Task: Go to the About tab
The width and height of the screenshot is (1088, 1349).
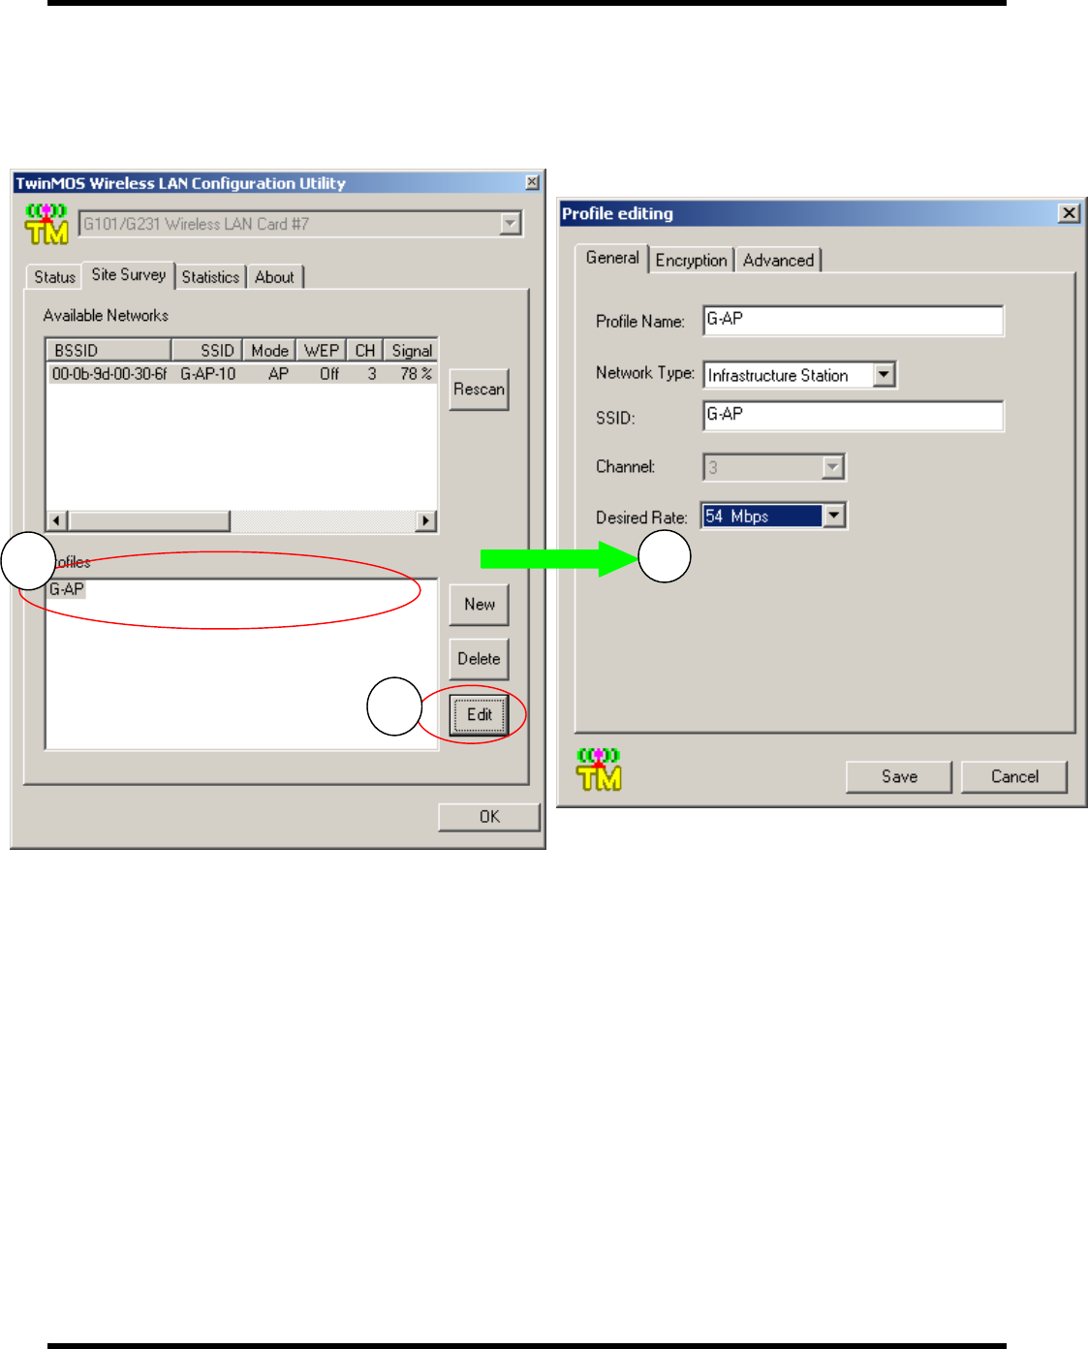Action: [x=275, y=277]
